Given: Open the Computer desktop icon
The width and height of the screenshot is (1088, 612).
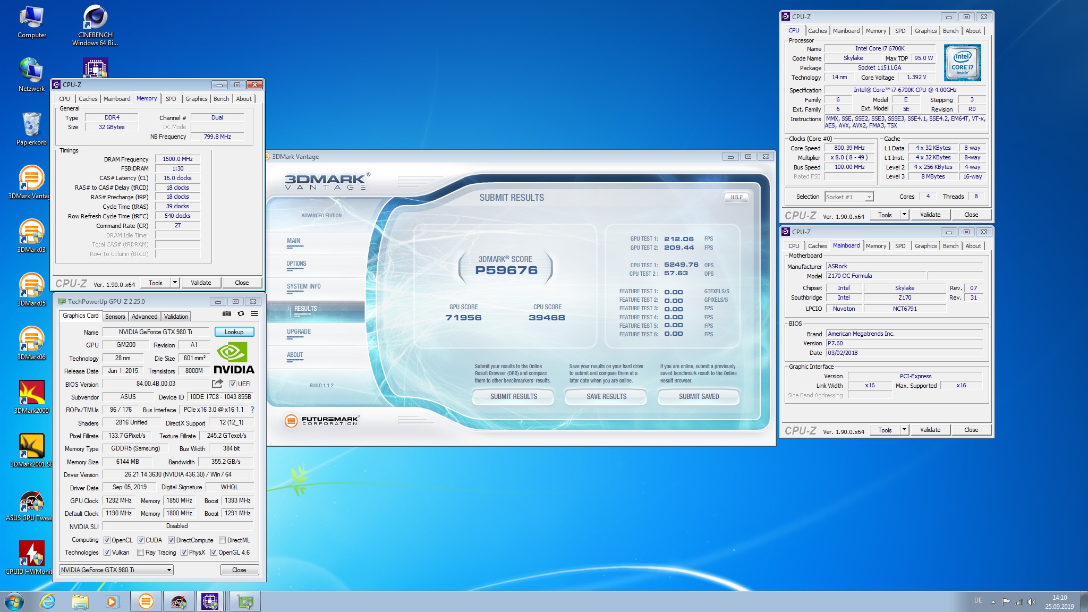Looking at the screenshot, I should tap(32, 22).
